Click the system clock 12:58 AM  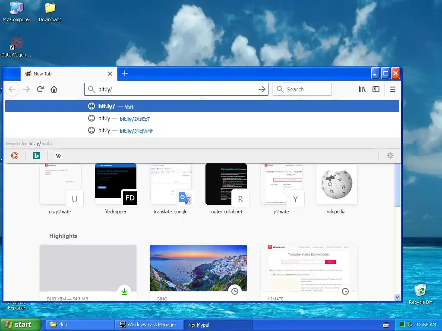click(426, 325)
